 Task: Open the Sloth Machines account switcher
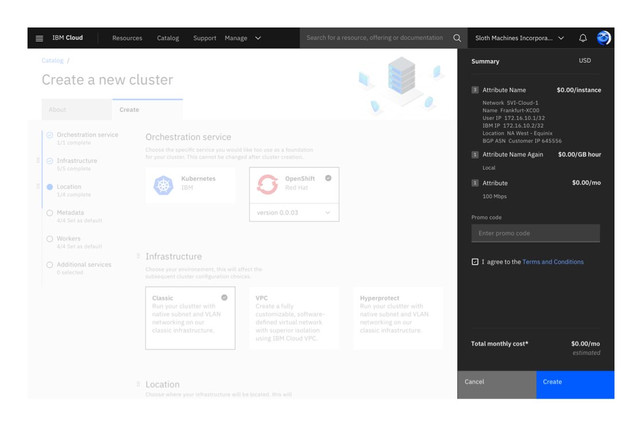(x=515, y=38)
